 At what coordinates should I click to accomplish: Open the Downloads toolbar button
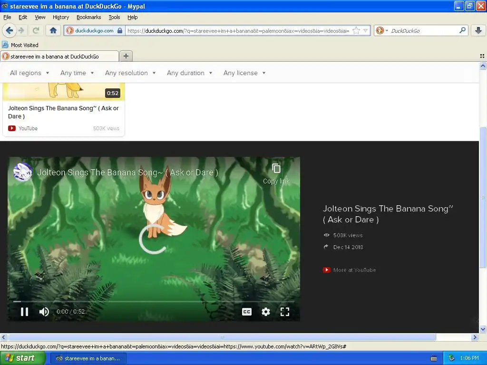478,30
